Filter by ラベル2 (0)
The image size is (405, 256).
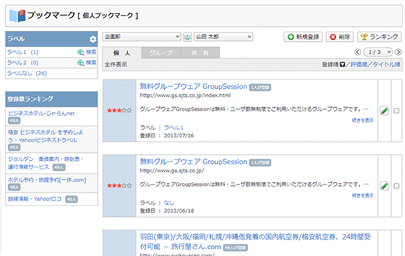pos(23,63)
